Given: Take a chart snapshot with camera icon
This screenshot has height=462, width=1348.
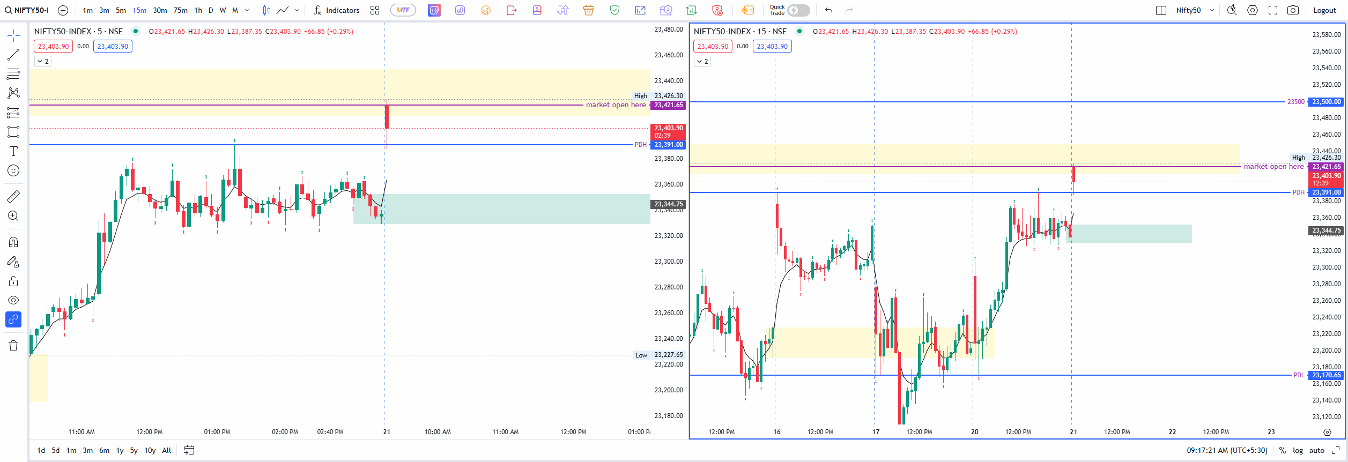Looking at the screenshot, I should [1293, 10].
